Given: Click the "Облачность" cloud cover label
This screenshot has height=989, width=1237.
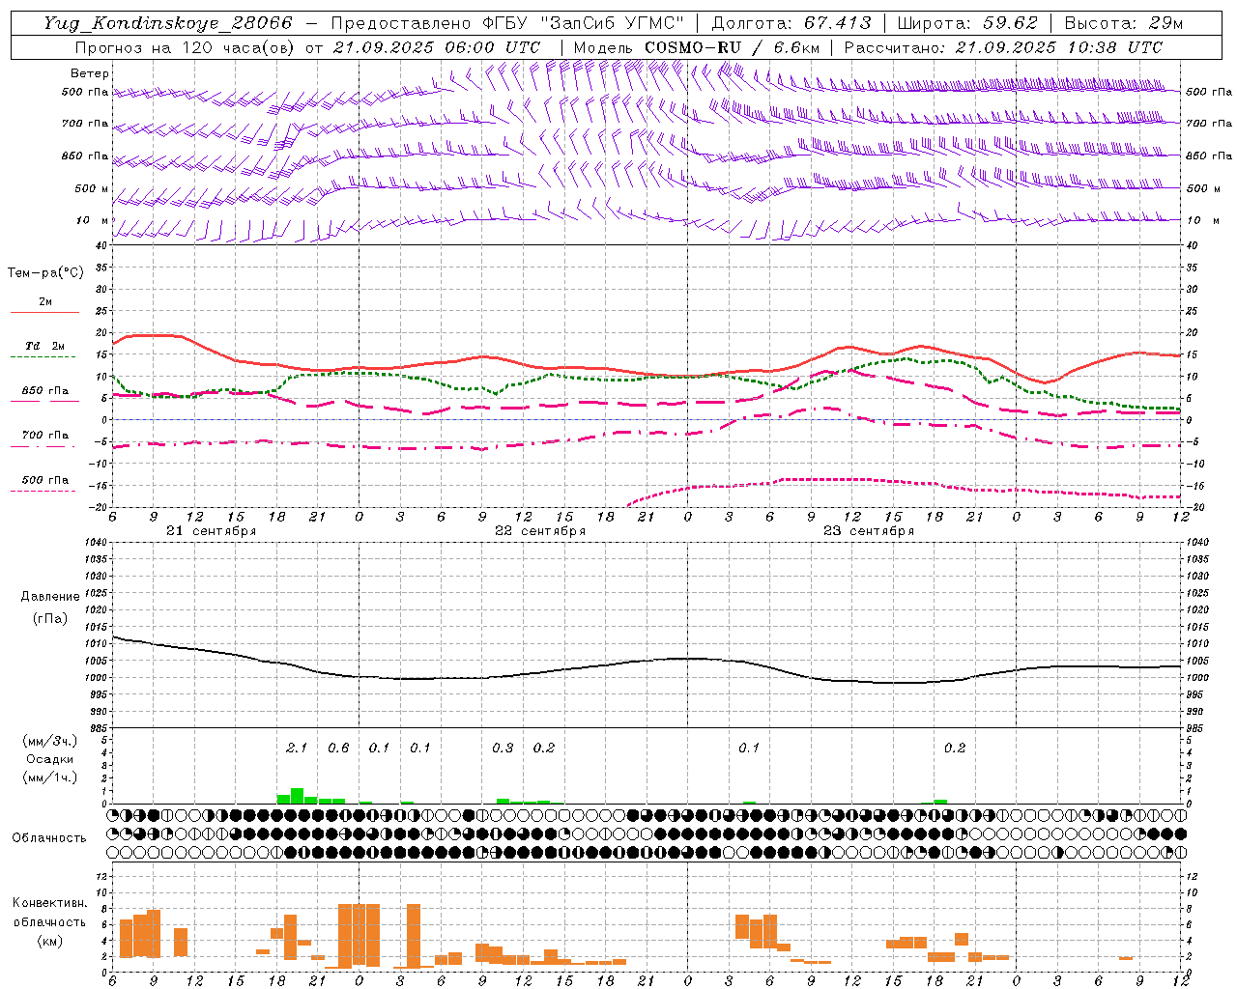Looking at the screenshot, I should [x=49, y=837].
